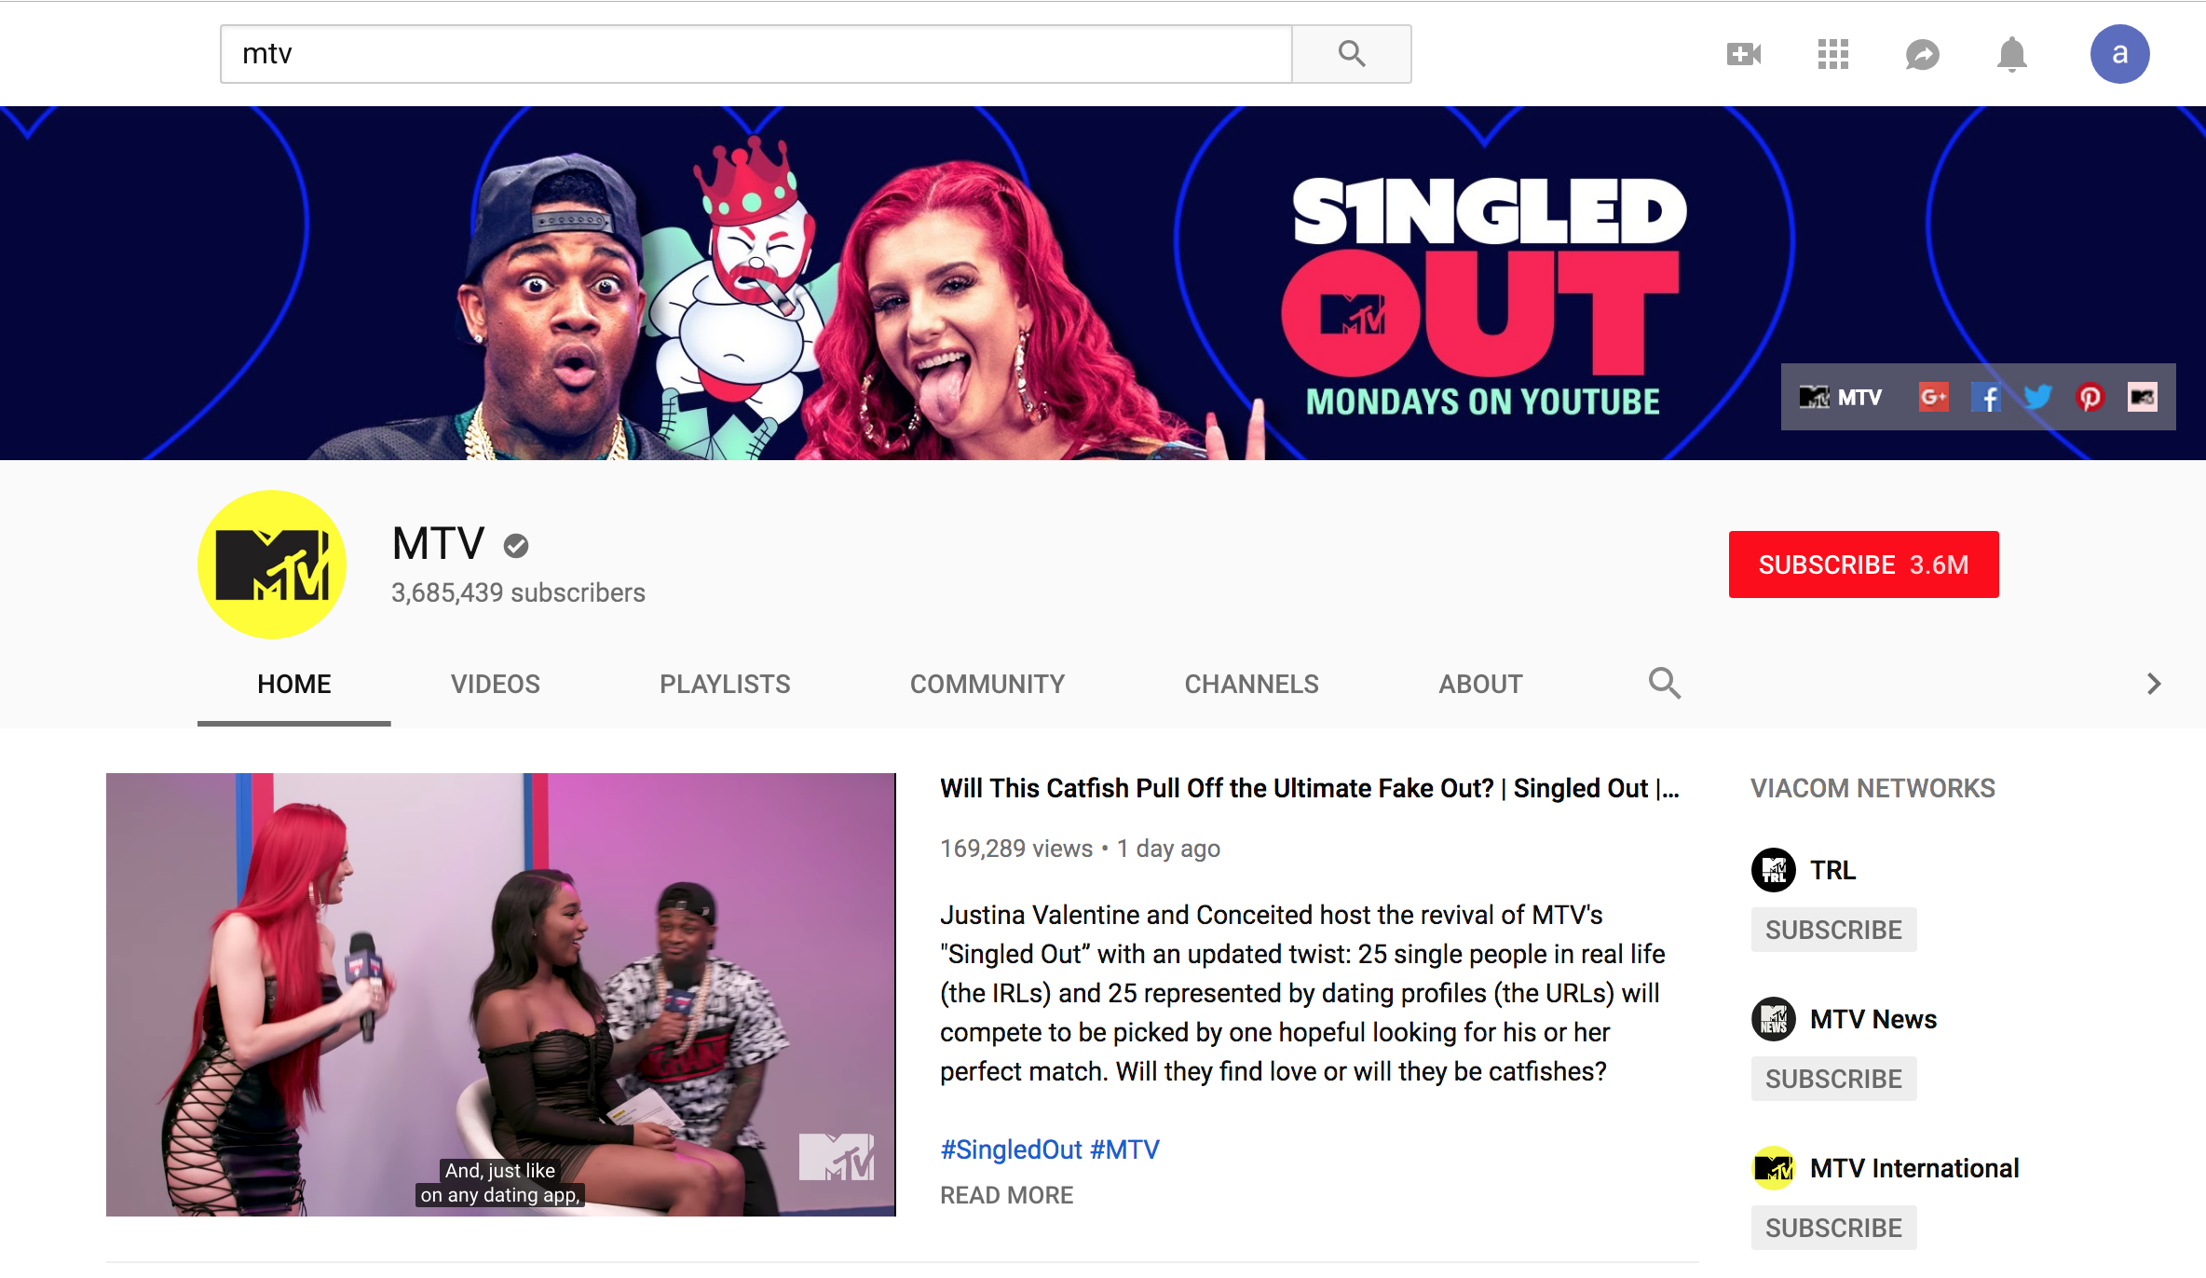Viewport: 2206px width, 1278px height.
Task: Click the MTV channel name heading
Action: coord(438,543)
